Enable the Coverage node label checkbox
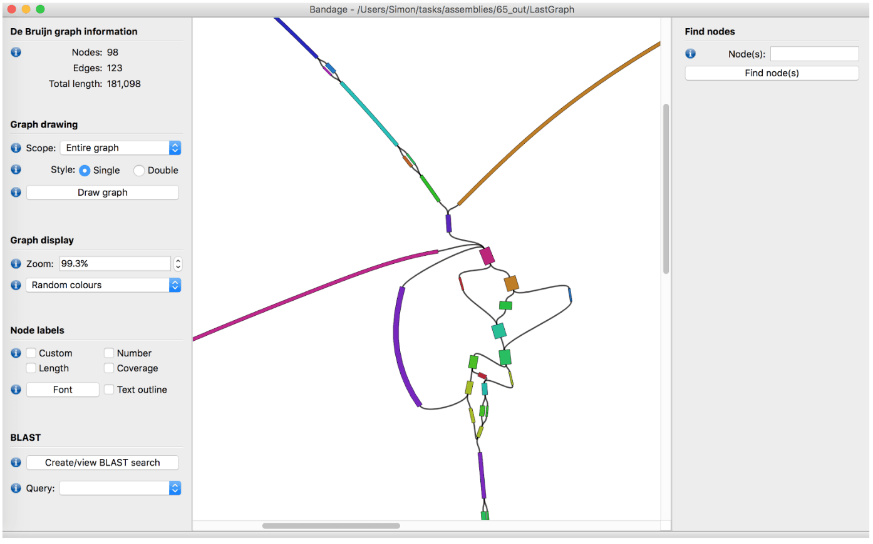 (109, 368)
